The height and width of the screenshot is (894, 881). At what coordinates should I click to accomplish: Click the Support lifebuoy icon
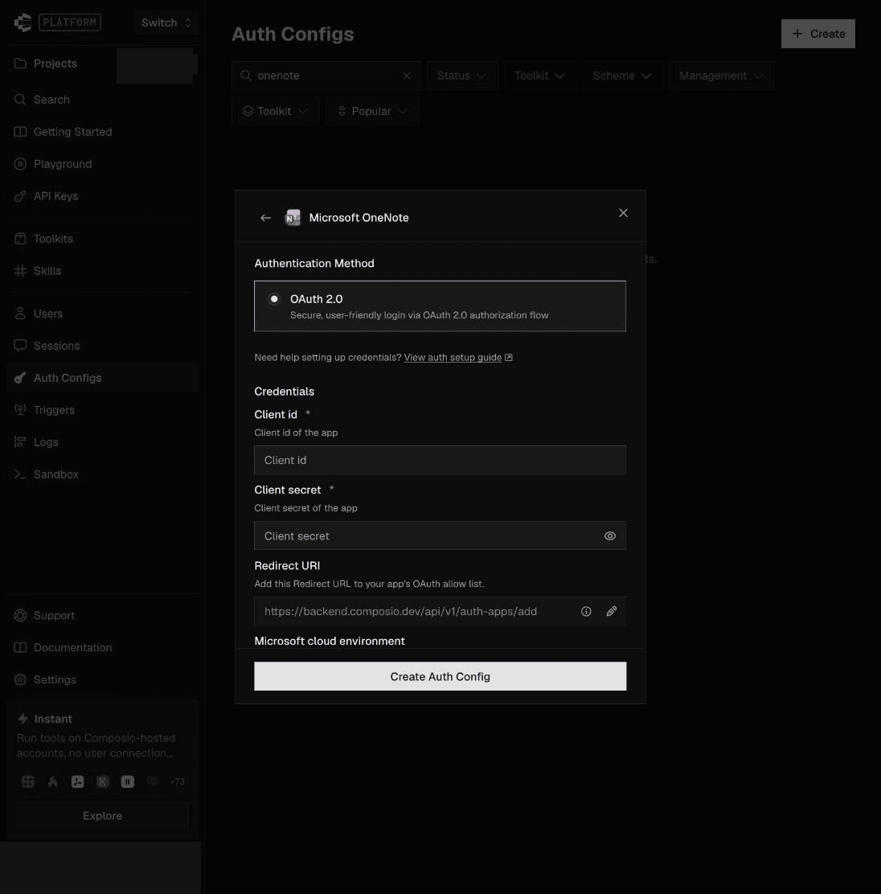click(20, 615)
